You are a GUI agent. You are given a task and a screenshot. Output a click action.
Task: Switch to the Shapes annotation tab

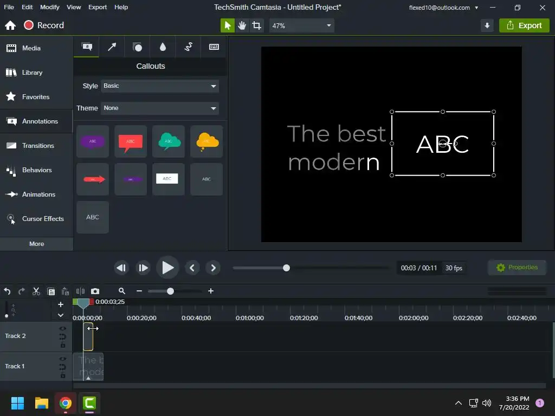(x=137, y=47)
